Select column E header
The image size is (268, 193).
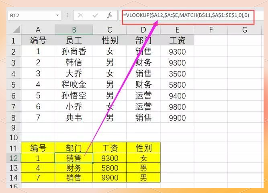(x=177, y=30)
